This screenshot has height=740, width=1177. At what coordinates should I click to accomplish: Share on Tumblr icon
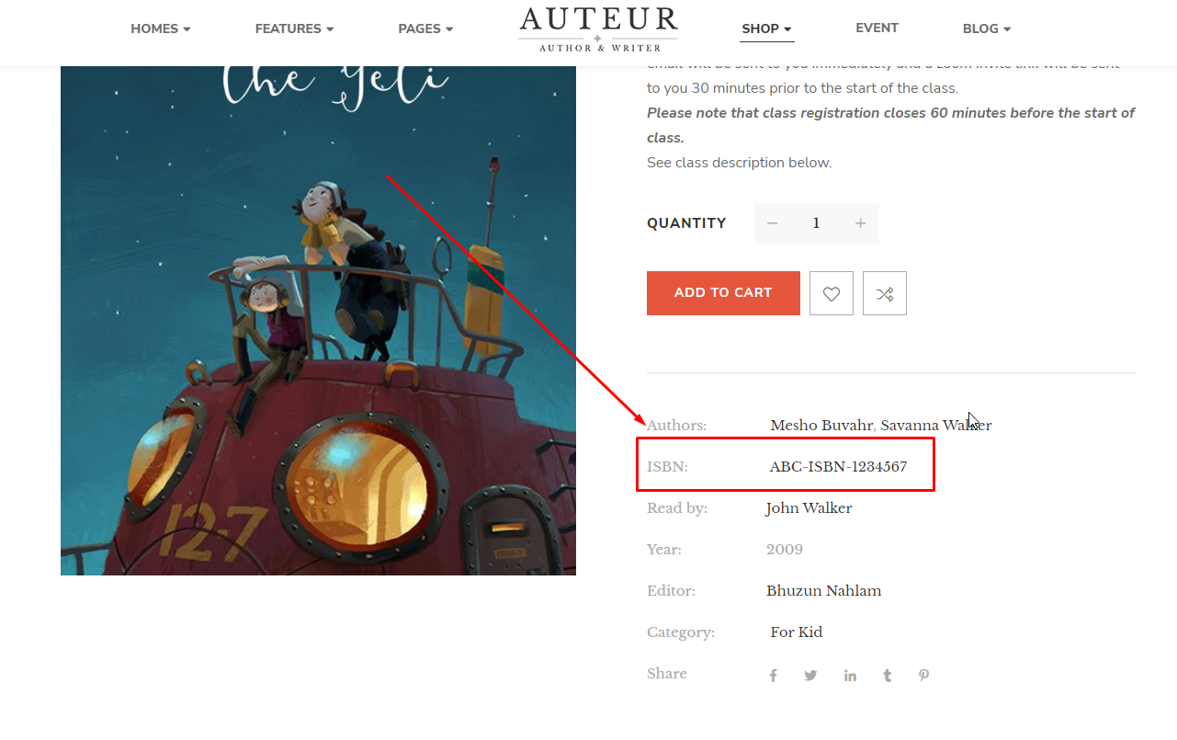click(888, 676)
